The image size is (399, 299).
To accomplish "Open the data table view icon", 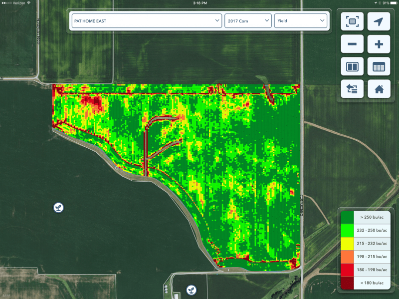I will [379, 66].
